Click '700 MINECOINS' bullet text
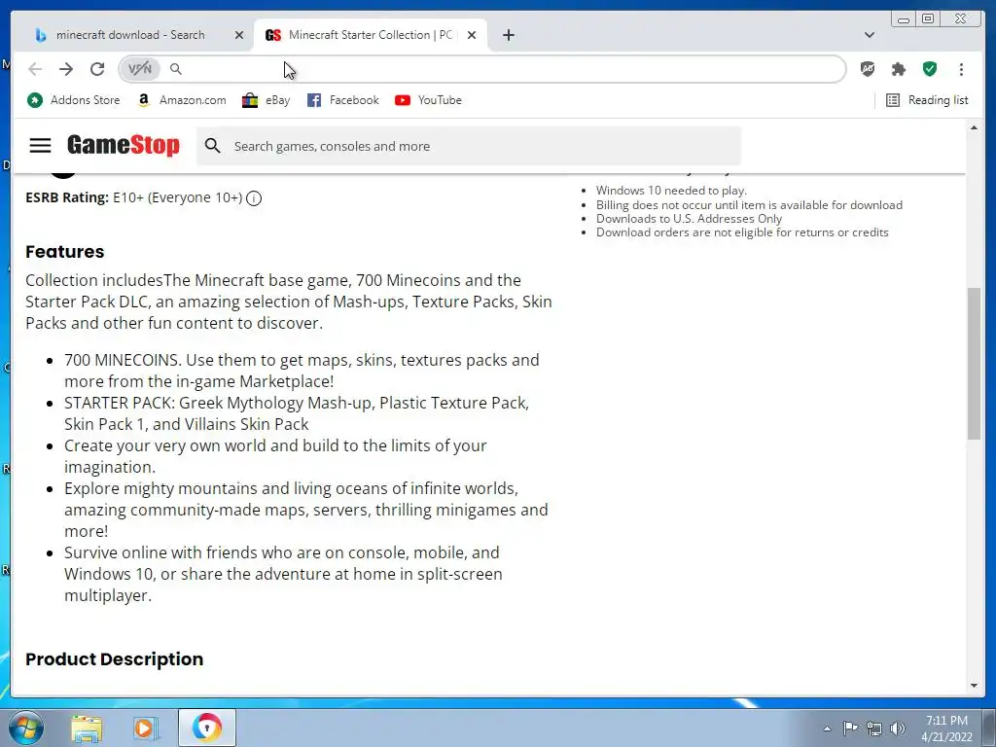This screenshot has width=996, height=747. point(302,371)
